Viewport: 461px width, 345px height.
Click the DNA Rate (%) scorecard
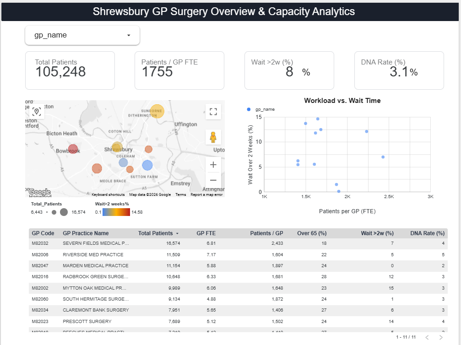399,70
